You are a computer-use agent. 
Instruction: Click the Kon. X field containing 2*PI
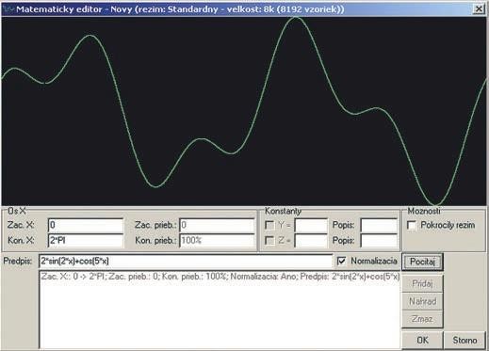click(86, 241)
